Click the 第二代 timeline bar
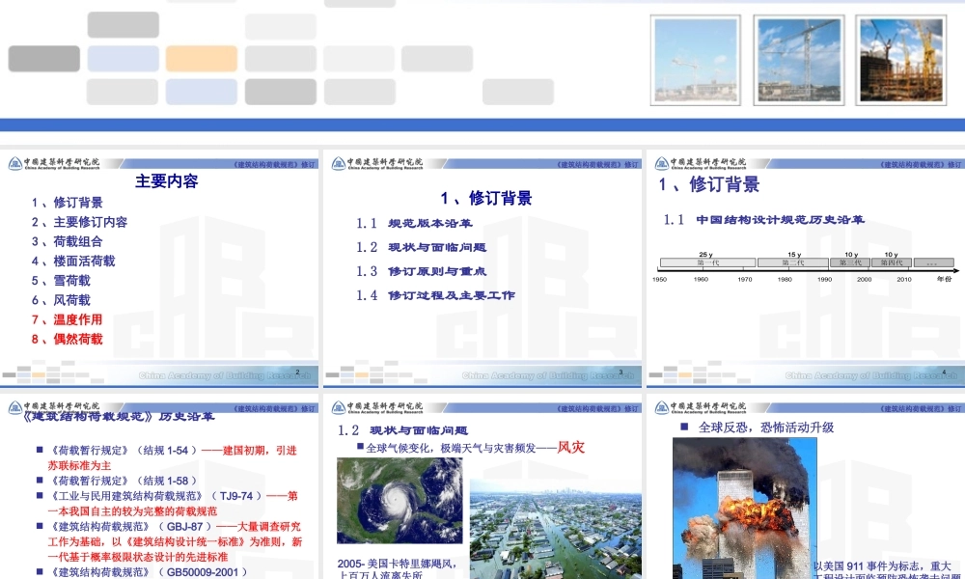 [792, 262]
